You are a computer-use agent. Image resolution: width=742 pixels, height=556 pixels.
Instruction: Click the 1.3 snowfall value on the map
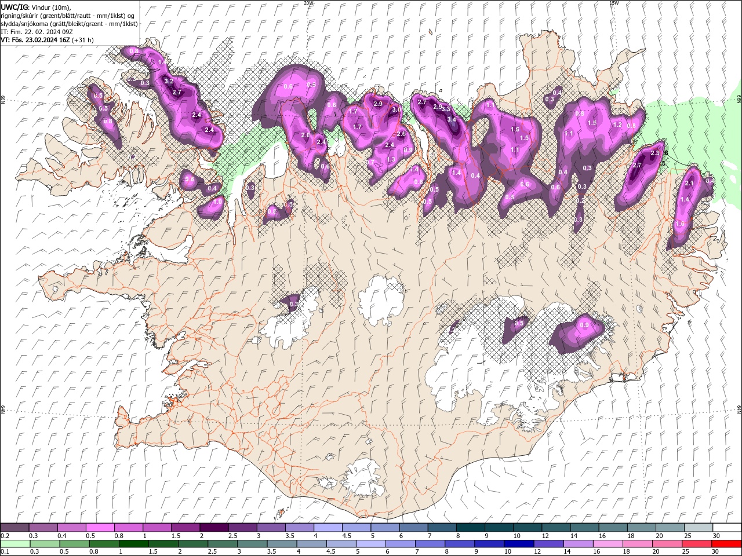click(391, 159)
